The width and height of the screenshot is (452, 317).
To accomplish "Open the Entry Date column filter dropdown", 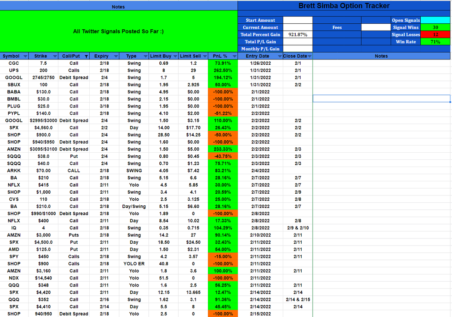I will tap(280, 56).
